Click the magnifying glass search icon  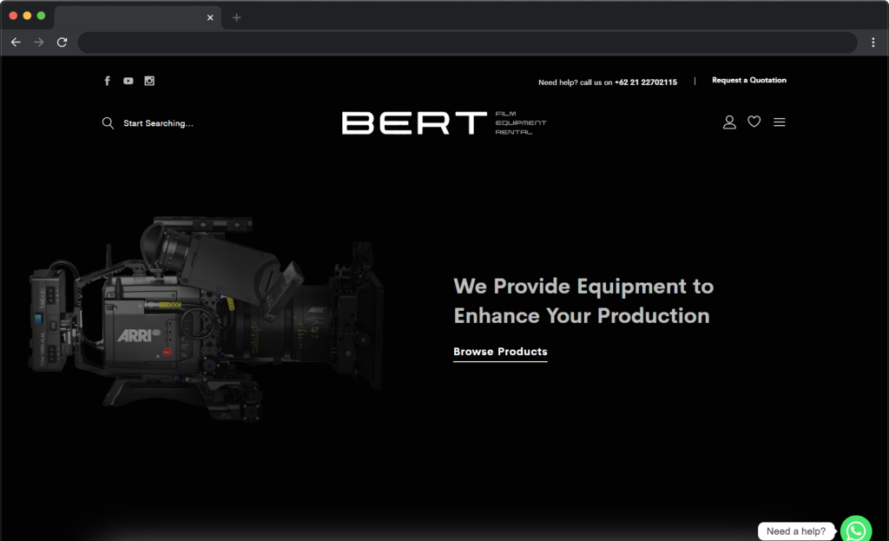[108, 123]
